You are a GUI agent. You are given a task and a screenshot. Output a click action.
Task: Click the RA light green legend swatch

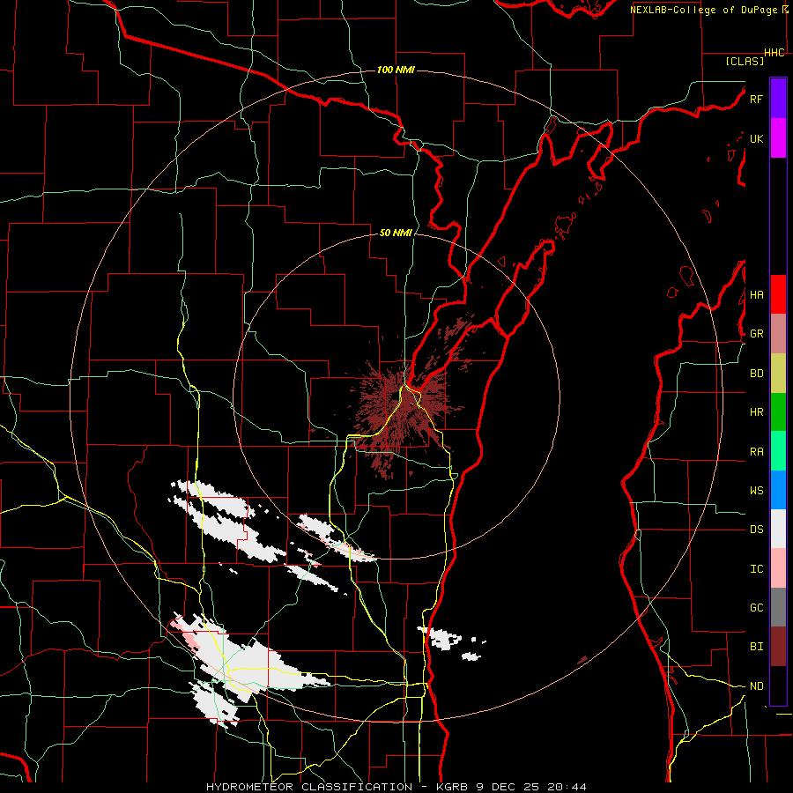778,451
